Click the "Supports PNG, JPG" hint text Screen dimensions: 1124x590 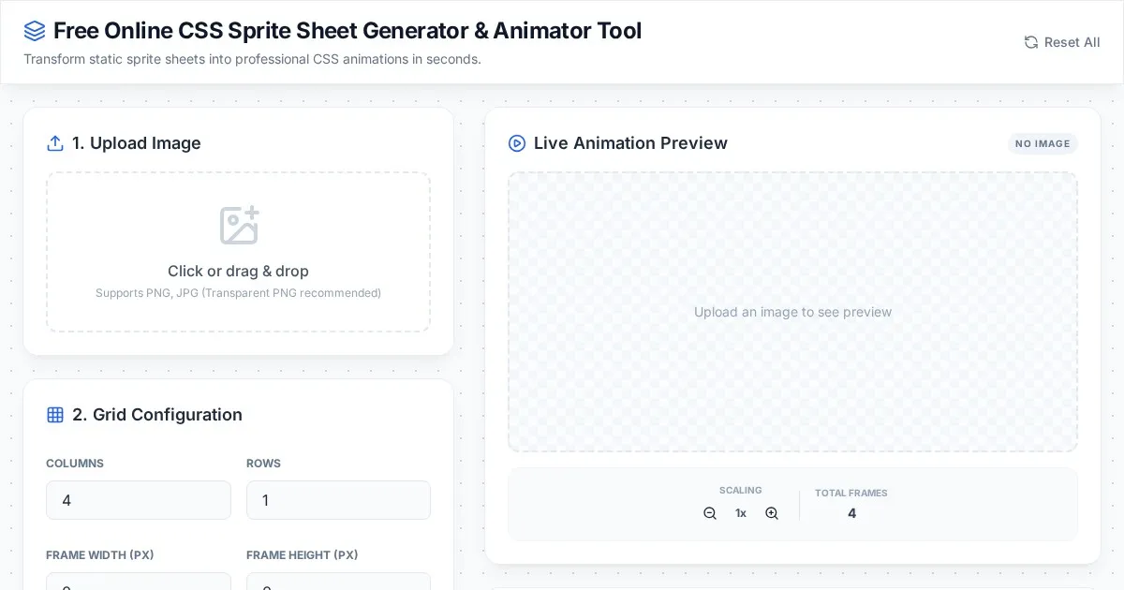coord(238,293)
